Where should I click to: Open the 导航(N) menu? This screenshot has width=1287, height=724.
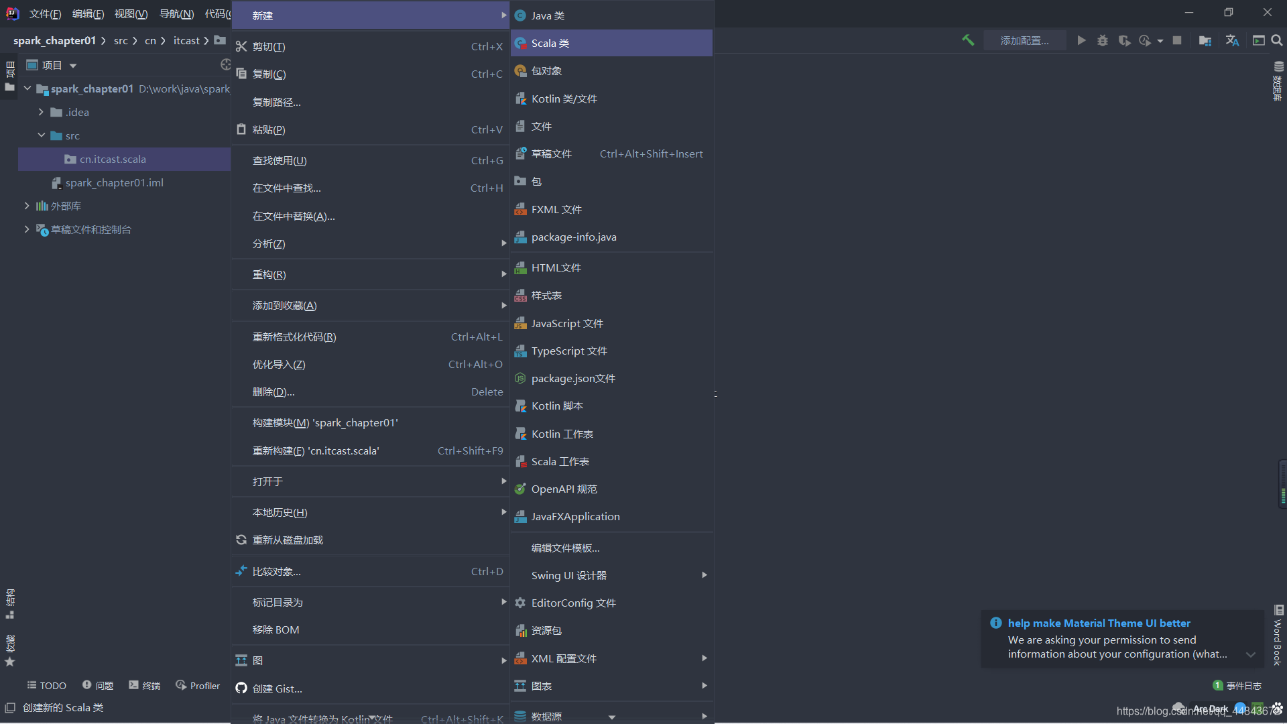pos(176,13)
